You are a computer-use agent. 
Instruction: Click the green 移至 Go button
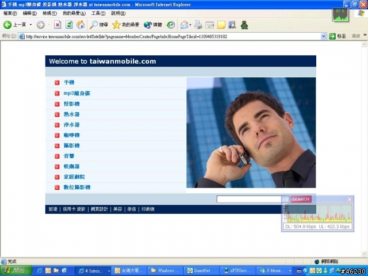pos(338,36)
